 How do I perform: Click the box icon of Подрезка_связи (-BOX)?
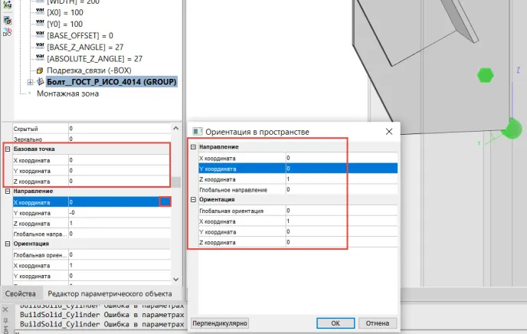[x=41, y=70]
